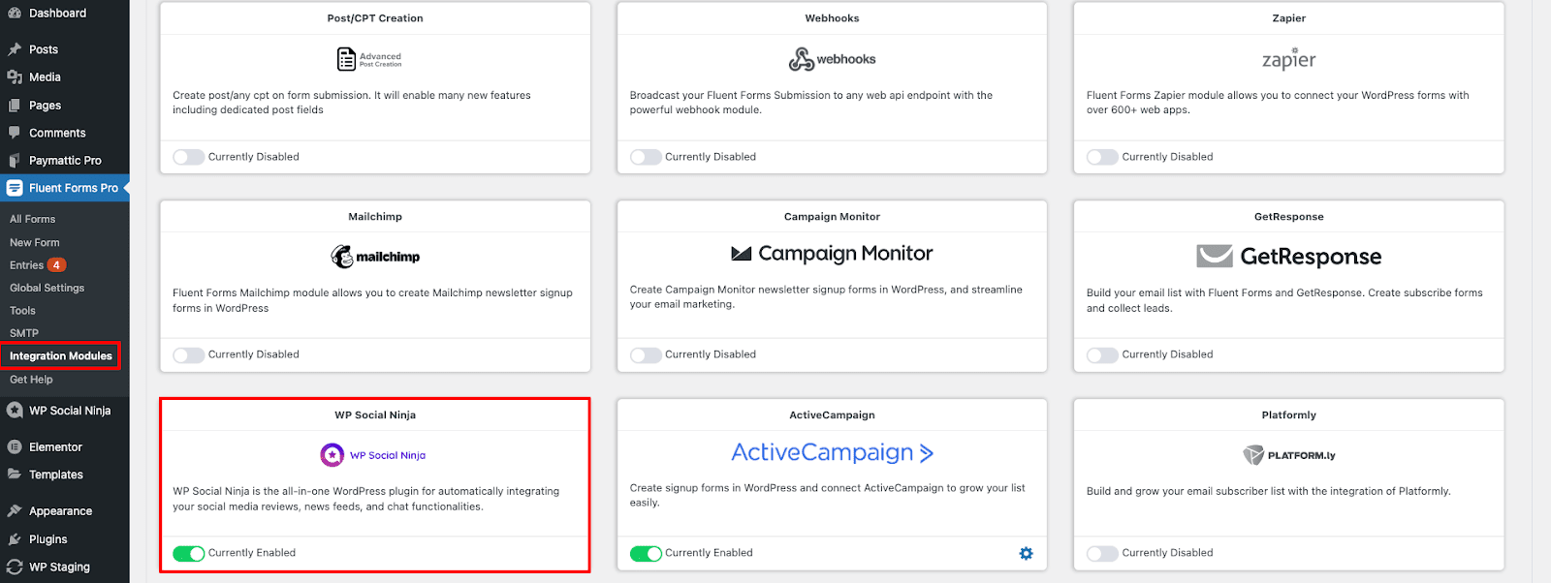Image resolution: width=1551 pixels, height=583 pixels.
Task: Open the Elementor menu link
Action: pos(55,447)
